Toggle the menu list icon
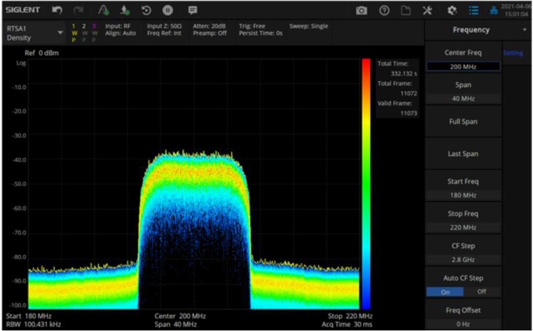 [x=473, y=11]
